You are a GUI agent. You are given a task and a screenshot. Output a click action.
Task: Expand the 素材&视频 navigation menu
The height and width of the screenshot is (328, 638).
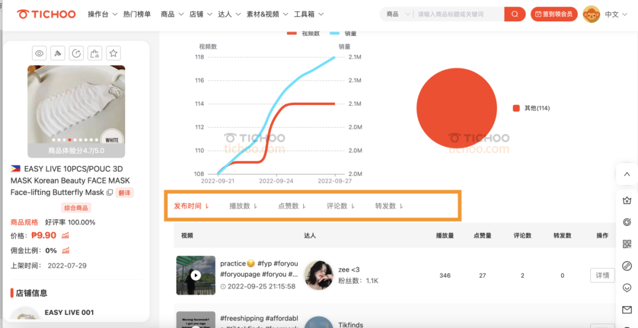point(268,14)
